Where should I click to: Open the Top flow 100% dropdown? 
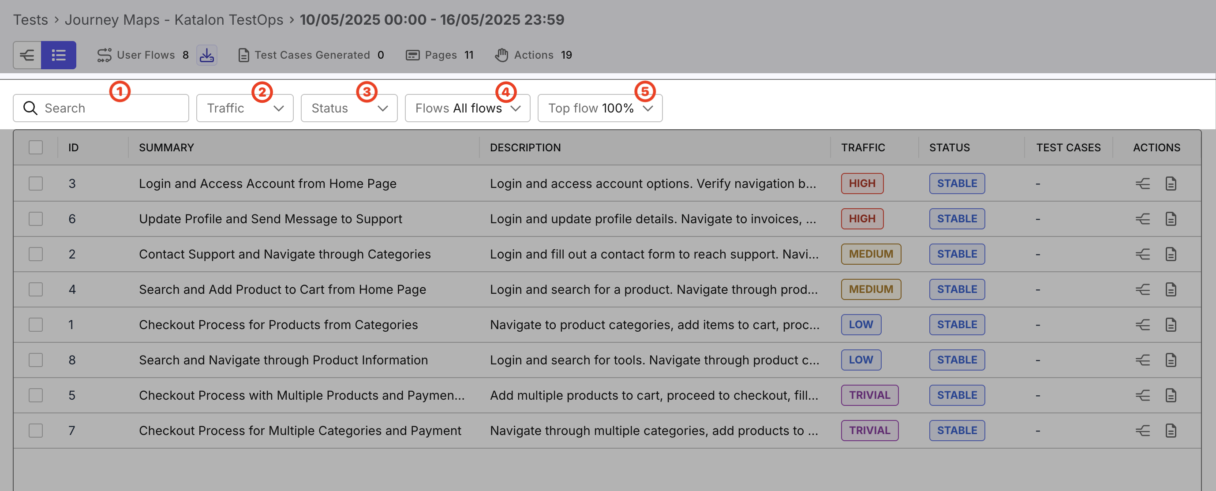[x=599, y=108]
